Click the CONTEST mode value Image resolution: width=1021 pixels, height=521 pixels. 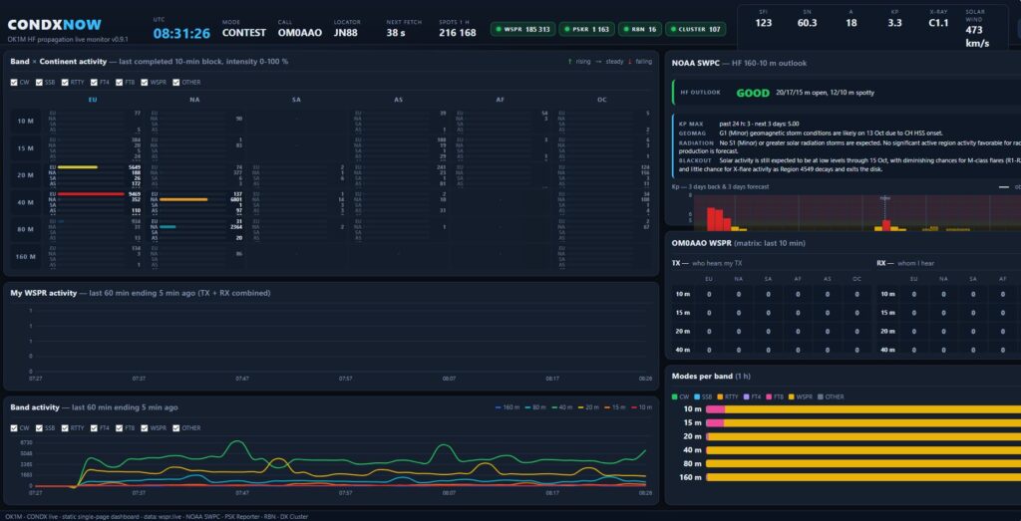(244, 33)
